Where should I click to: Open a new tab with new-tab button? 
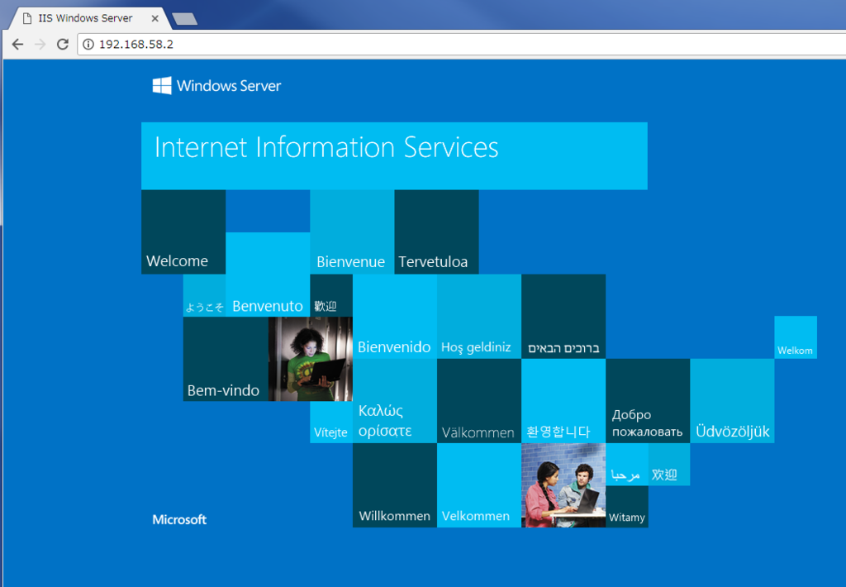[x=184, y=19]
